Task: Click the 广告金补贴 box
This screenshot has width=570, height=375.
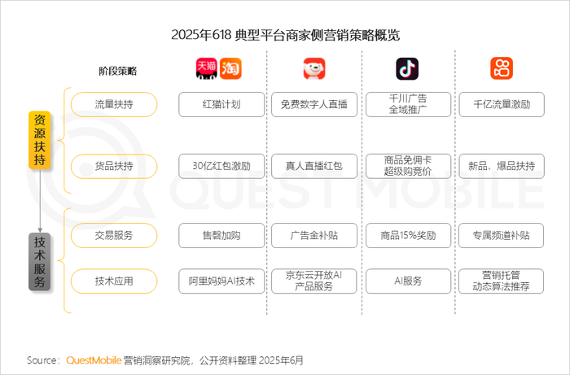Action: coord(314,236)
